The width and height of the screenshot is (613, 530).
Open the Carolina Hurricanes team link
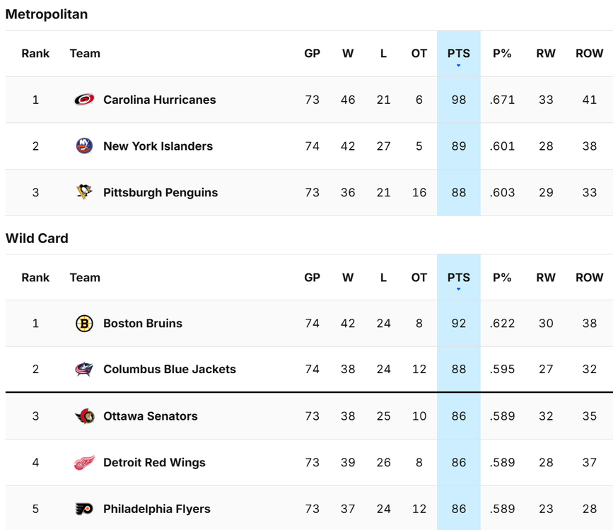pyautogui.click(x=159, y=100)
